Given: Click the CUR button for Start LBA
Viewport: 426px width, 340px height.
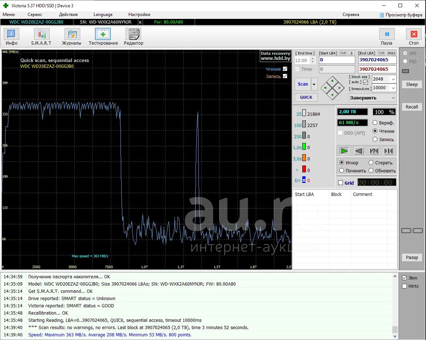Looking at the screenshot, I should pyautogui.click(x=343, y=53).
